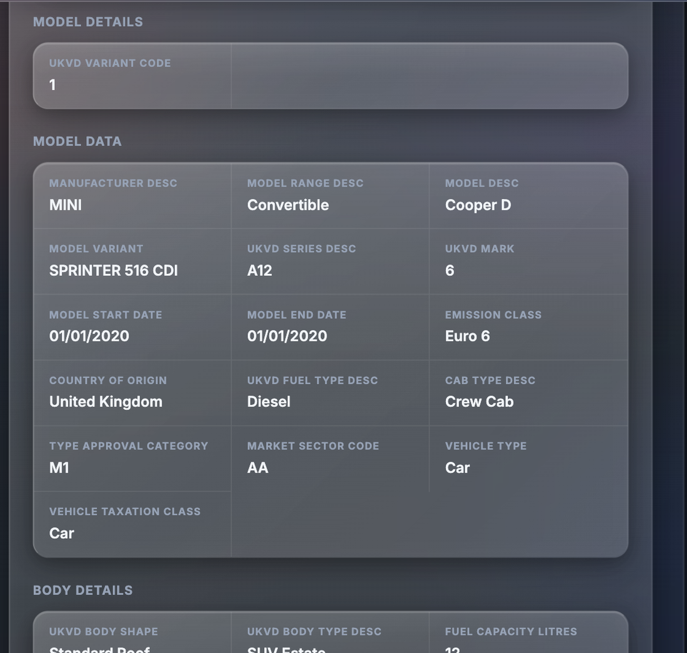
Task: Select the UKVD variant code value 1
Action: [x=52, y=84]
